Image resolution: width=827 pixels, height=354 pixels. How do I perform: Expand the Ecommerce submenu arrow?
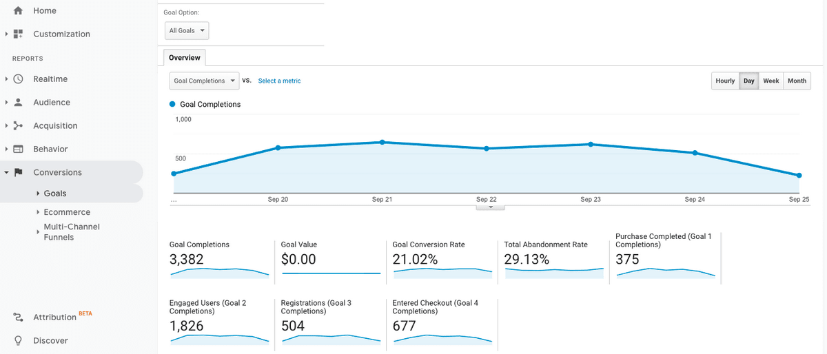coord(38,212)
